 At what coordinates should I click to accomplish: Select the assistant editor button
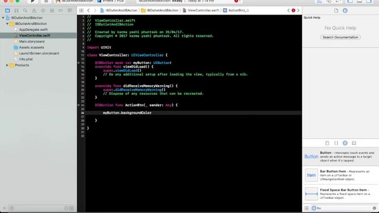tap(329, 1)
